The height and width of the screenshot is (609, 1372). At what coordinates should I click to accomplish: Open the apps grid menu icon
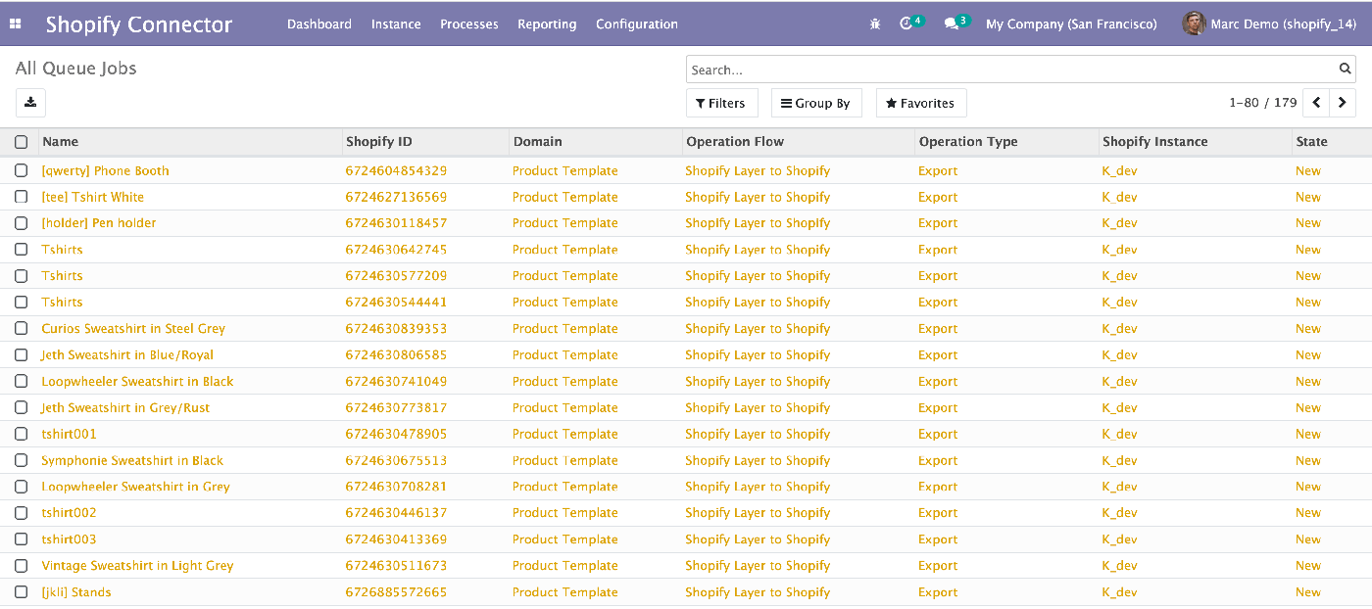point(15,23)
